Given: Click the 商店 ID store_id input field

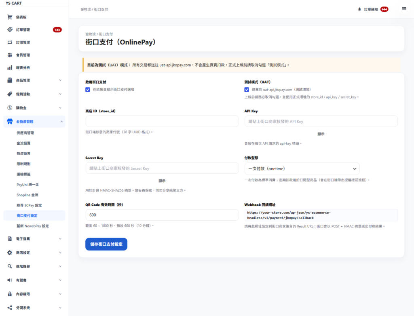Looking at the screenshot, I should (x=162, y=122).
